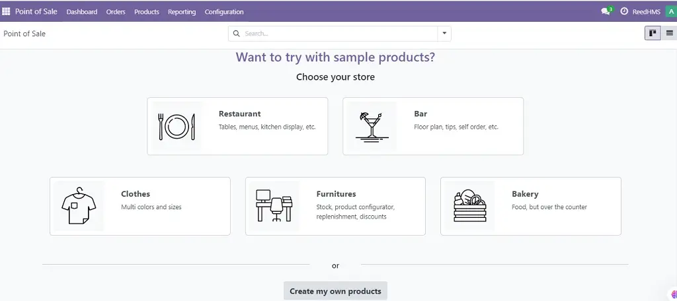Click the Restaurant plate and cutlery icon
Image resolution: width=677 pixels, height=301 pixels.
click(x=177, y=126)
